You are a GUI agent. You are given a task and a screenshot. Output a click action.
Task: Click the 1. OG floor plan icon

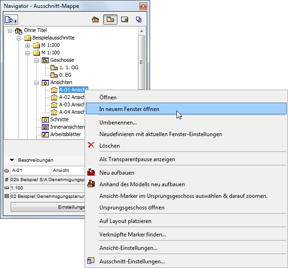(x=54, y=68)
